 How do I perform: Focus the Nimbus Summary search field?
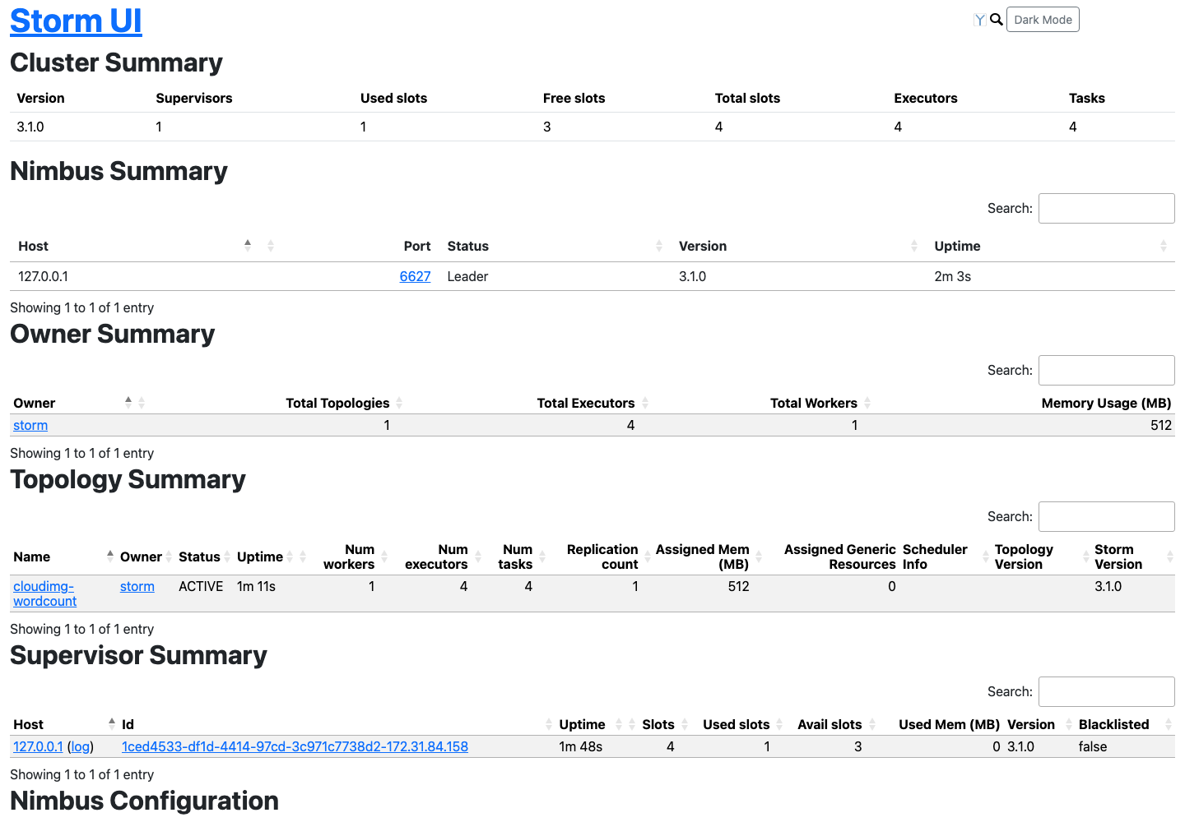pos(1106,208)
